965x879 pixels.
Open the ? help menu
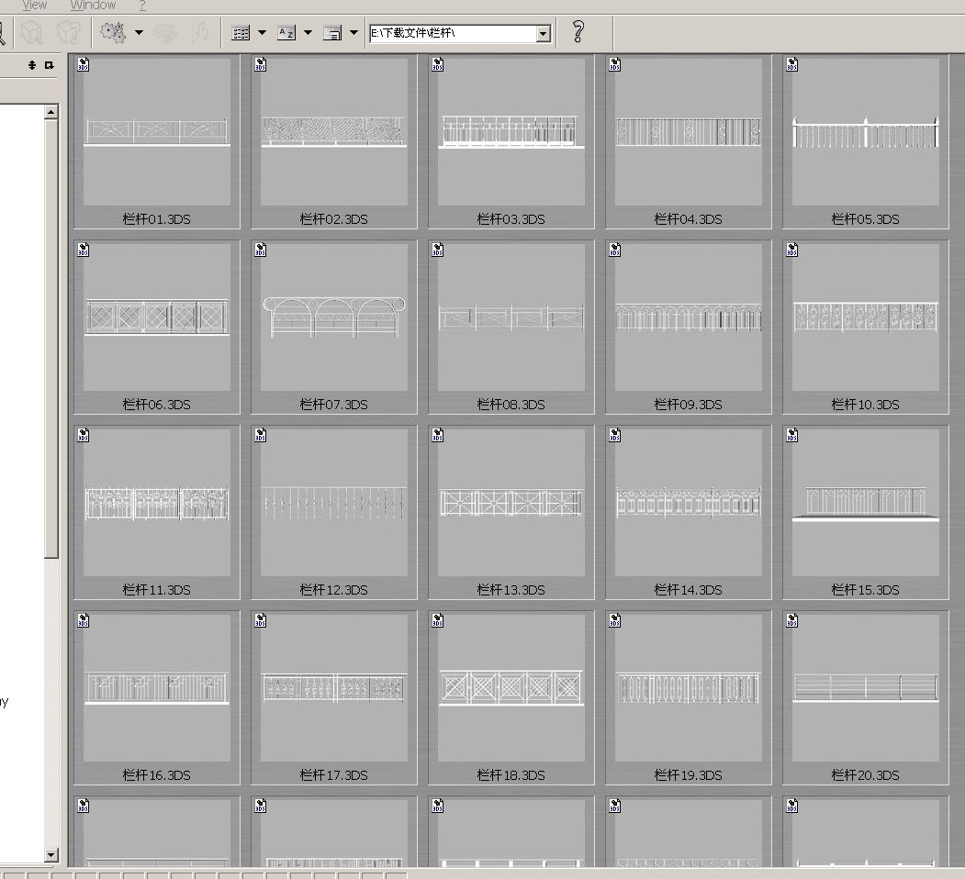click(142, 5)
